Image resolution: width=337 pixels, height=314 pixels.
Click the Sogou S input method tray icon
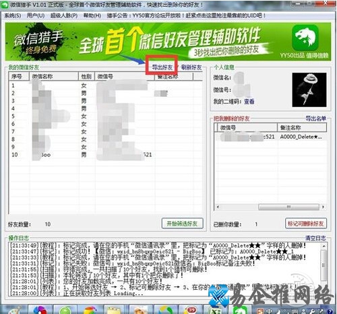pos(260,311)
